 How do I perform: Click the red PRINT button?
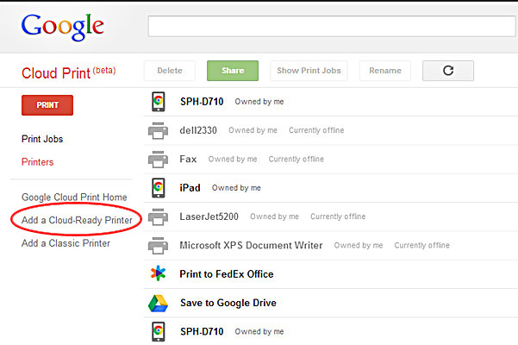(47, 105)
